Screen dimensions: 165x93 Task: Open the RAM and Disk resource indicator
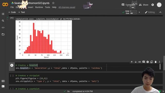click(131, 12)
